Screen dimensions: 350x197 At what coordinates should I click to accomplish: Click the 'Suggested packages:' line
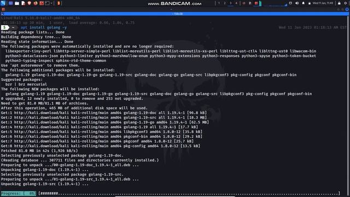22,79
